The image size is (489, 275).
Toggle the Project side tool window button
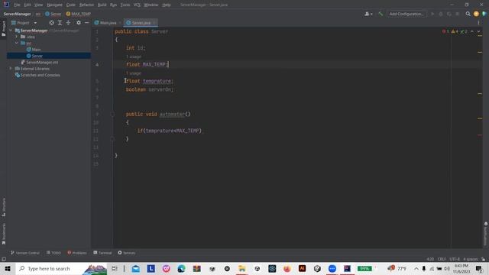tap(3, 28)
